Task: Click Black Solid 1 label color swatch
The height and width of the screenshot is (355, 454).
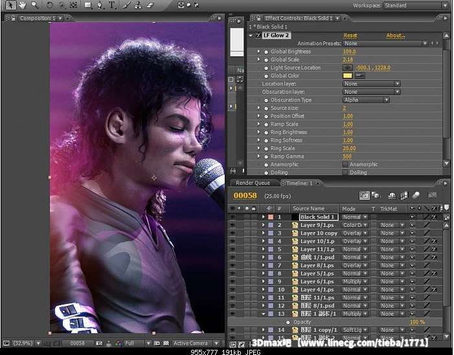Action: pyautogui.click(x=271, y=217)
